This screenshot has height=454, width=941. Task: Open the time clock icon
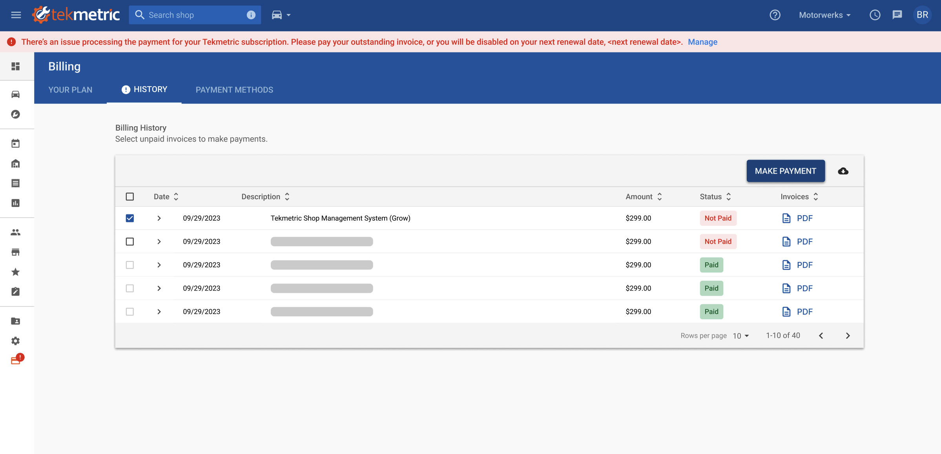[x=875, y=15]
